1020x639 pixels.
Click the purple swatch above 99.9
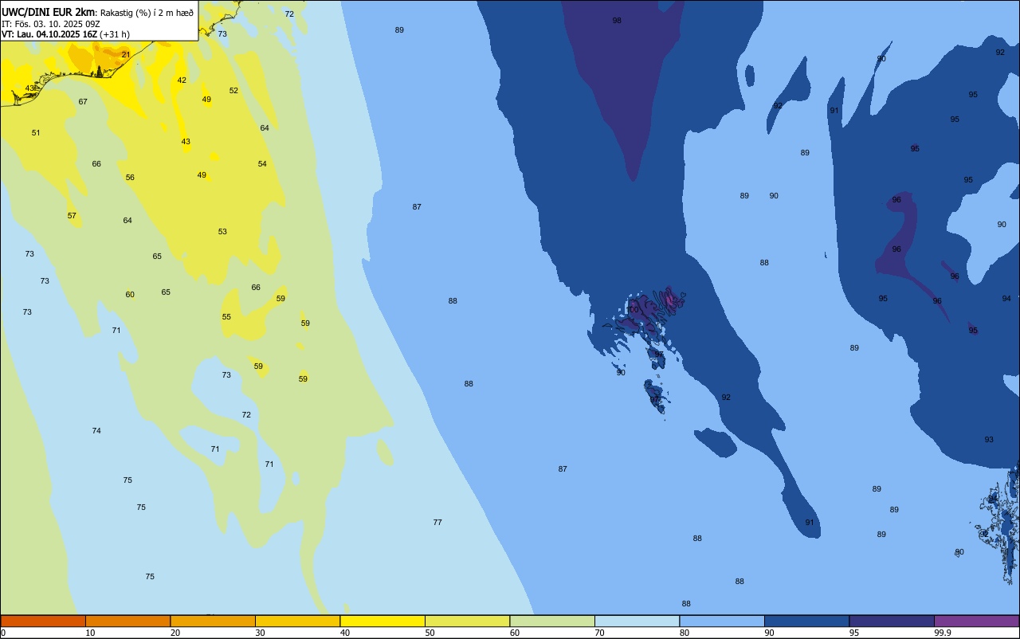pos(976,621)
